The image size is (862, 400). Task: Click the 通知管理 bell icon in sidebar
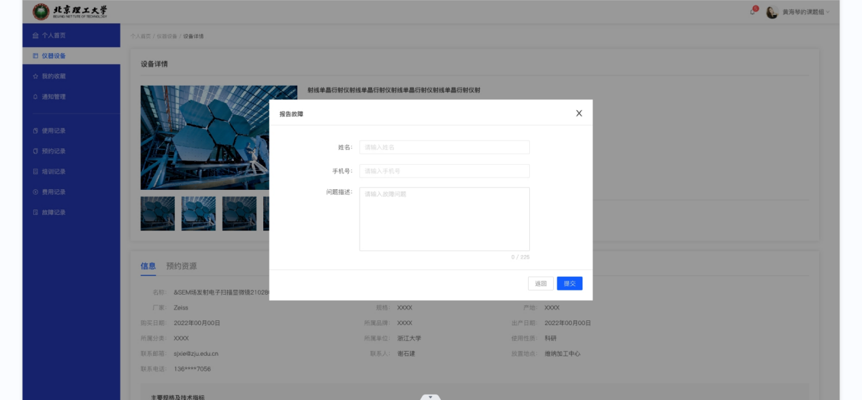34,96
